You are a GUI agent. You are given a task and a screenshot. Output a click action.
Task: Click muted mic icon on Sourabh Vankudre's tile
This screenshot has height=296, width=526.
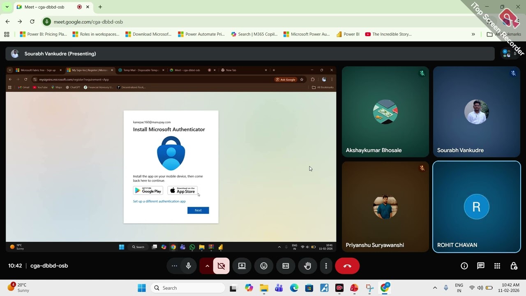point(513,73)
